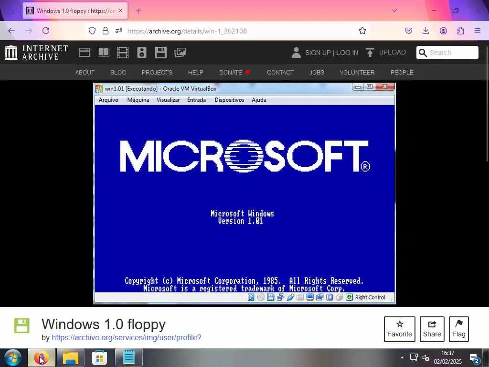The image size is (489, 367).
Task: Click the Windows 1.01 VirtualBox screenshot image
Action: coord(244,194)
